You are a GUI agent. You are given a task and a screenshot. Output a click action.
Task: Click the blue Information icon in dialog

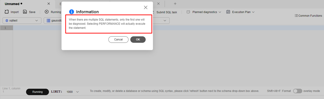(x=71, y=12)
